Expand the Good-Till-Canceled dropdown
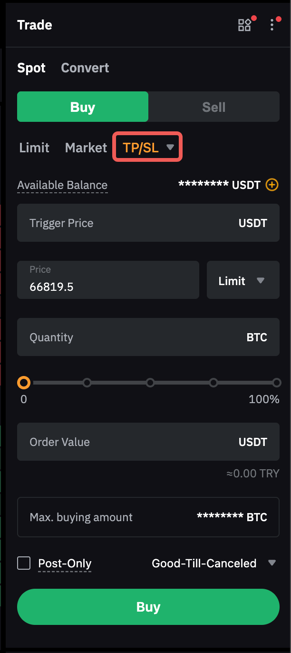 click(213, 564)
